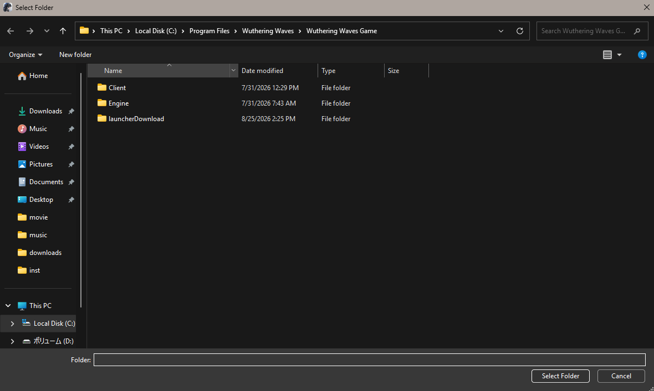Click date 8/25/2026 2:25 PM

pyautogui.click(x=268, y=118)
